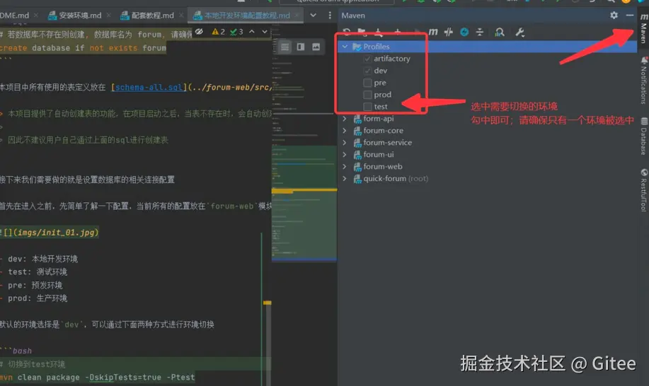Reload all Maven projects
The height and width of the screenshot is (386, 649).
tap(347, 32)
